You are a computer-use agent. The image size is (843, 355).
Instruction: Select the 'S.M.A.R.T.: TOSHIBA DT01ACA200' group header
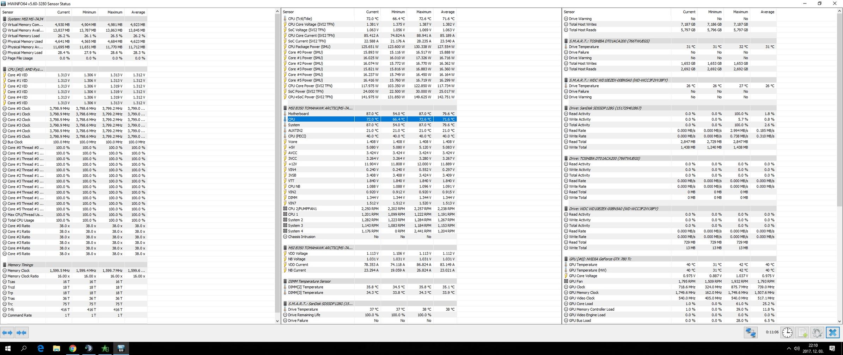[670, 41]
